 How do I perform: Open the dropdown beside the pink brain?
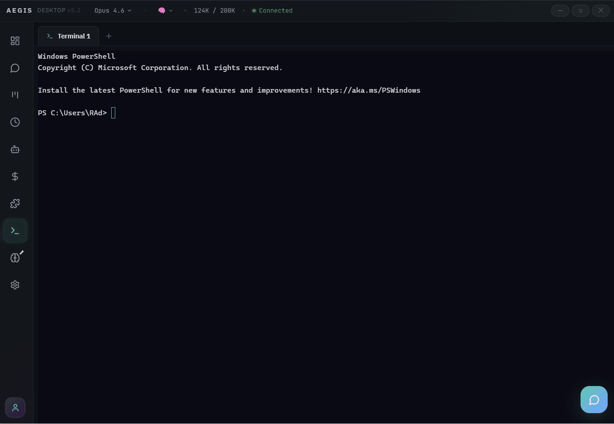click(170, 10)
